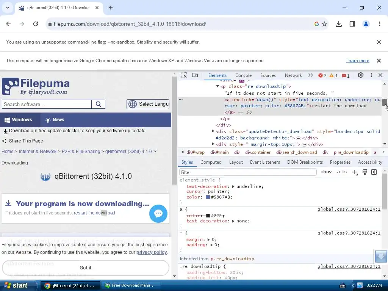This screenshot has height=291, width=388.
Task: Click the #222 color swatch in a rule
Action: coord(208,216)
